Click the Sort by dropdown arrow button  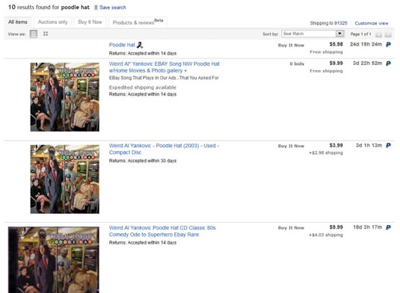coord(339,34)
